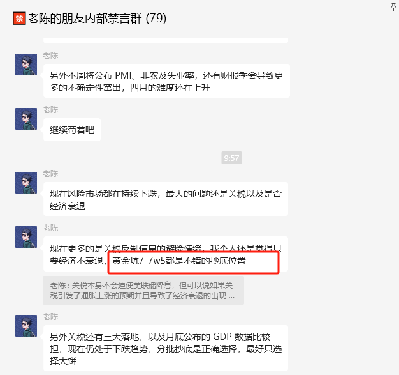Click sender name 老陈 above GDP message
Image resolution: width=399 pixels, height=375 pixels.
[50, 317]
